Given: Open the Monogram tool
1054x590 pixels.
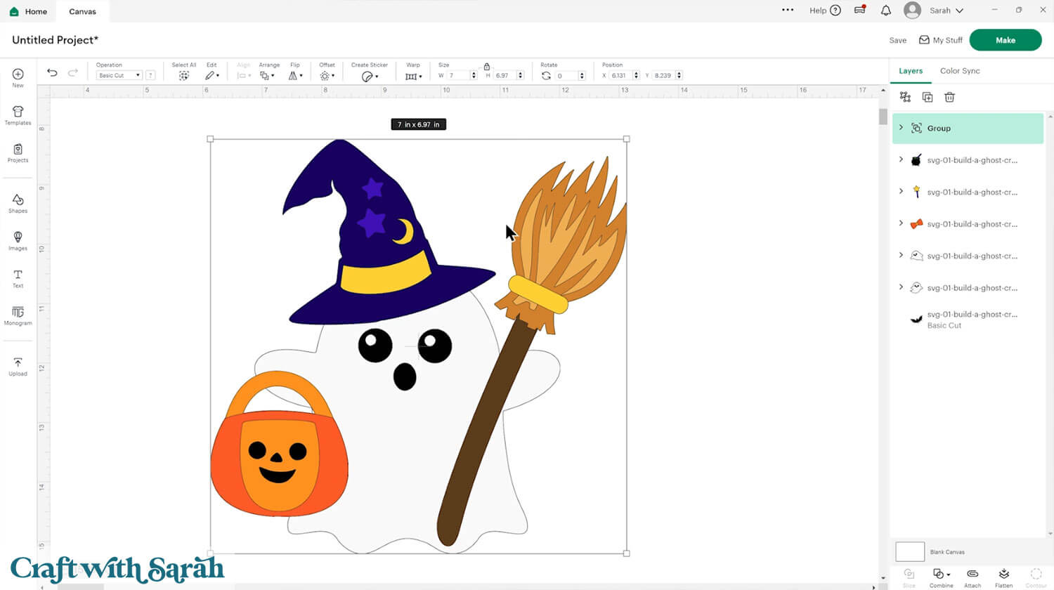Looking at the screenshot, I should click(x=18, y=315).
